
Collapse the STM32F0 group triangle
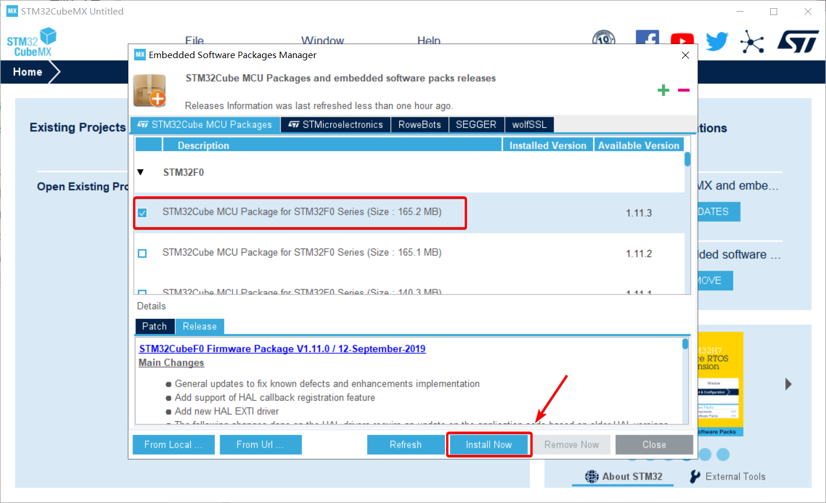[141, 172]
